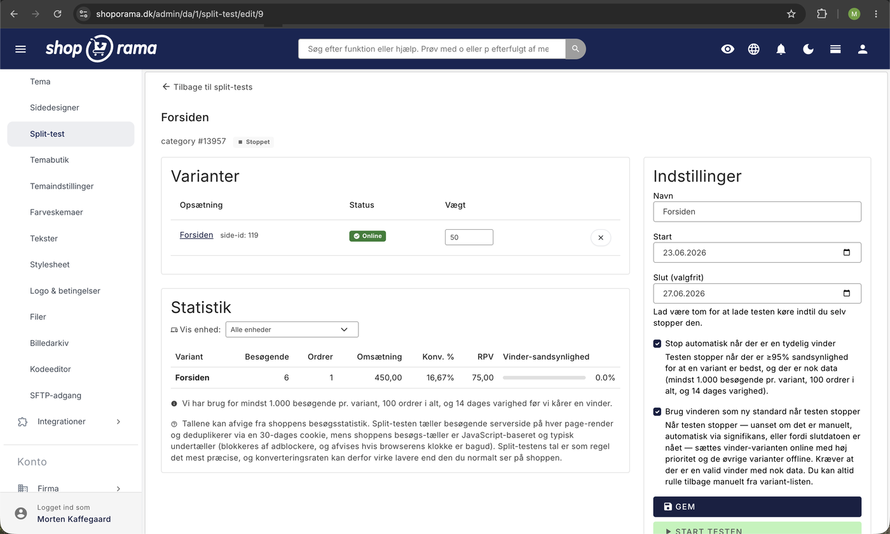
Task: Click the logged-in user avatar icon
Action: (21, 513)
